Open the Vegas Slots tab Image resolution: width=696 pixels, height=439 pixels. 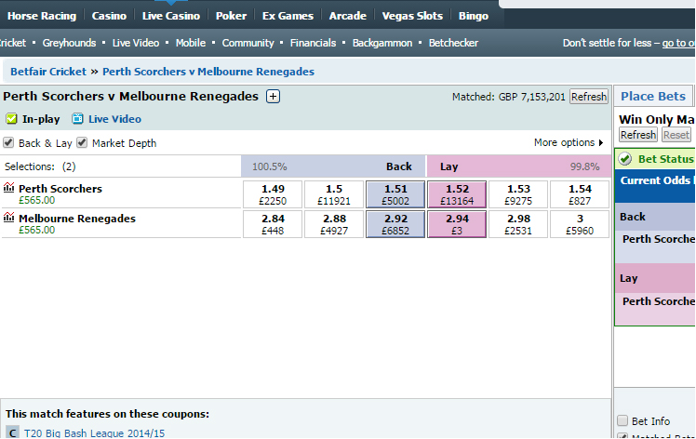coord(412,16)
